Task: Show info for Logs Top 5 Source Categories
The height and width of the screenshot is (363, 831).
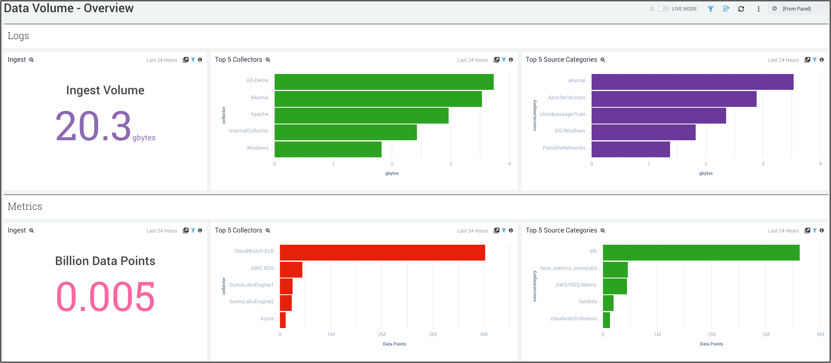Action: [x=822, y=60]
